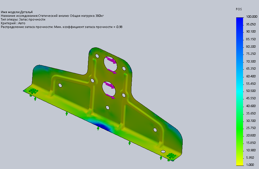Click the FOS legend title
This screenshot has height=169, width=259.
click(x=239, y=9)
